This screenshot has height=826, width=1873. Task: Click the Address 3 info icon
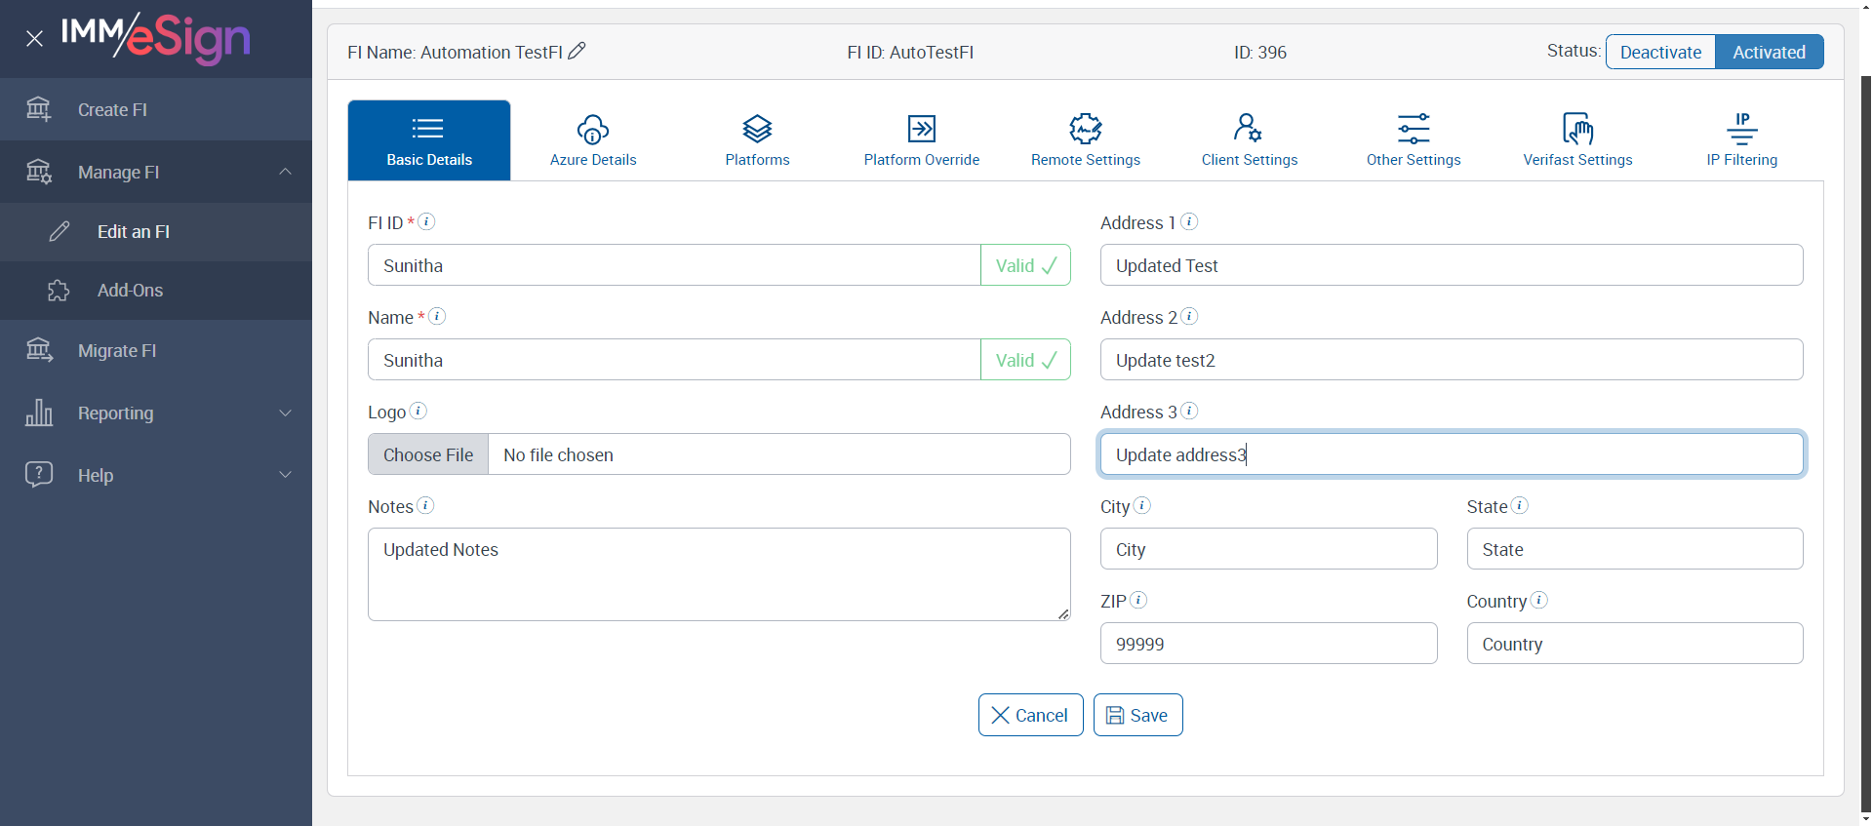coord(1189,411)
